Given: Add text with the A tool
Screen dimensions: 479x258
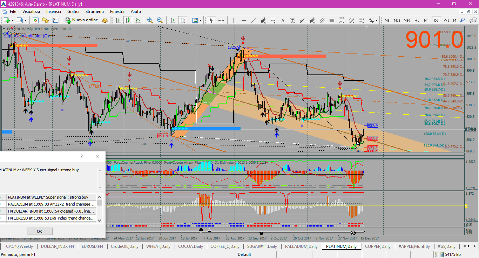Looking at the screenshot, I should (283, 20).
